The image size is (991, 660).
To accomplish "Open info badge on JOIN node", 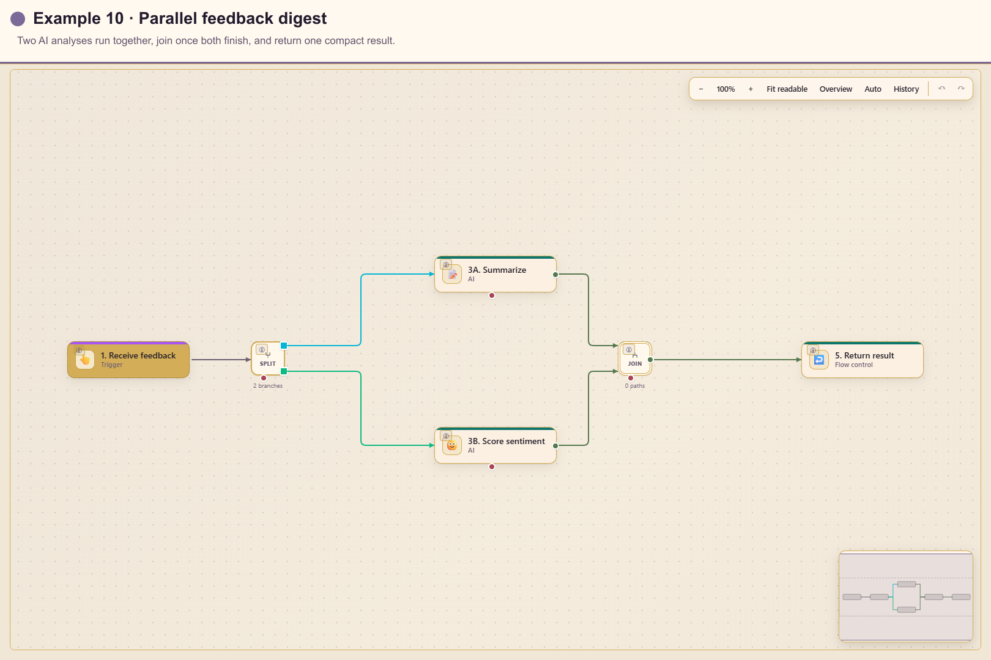I will (629, 350).
